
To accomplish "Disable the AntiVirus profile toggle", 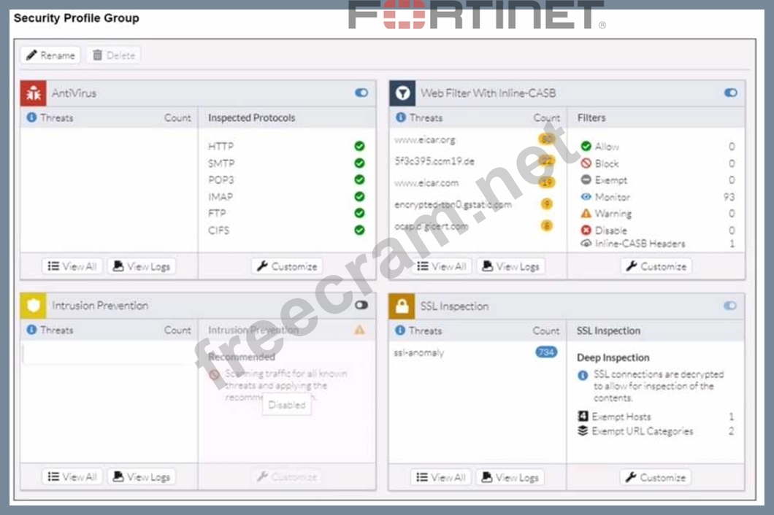I will pos(361,93).
